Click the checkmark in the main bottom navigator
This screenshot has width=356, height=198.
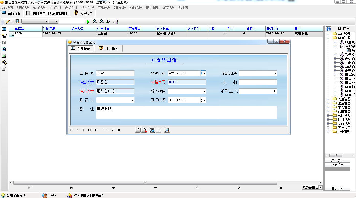pos(239,188)
